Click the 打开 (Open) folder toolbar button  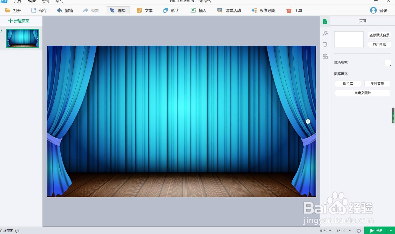[x=13, y=11]
